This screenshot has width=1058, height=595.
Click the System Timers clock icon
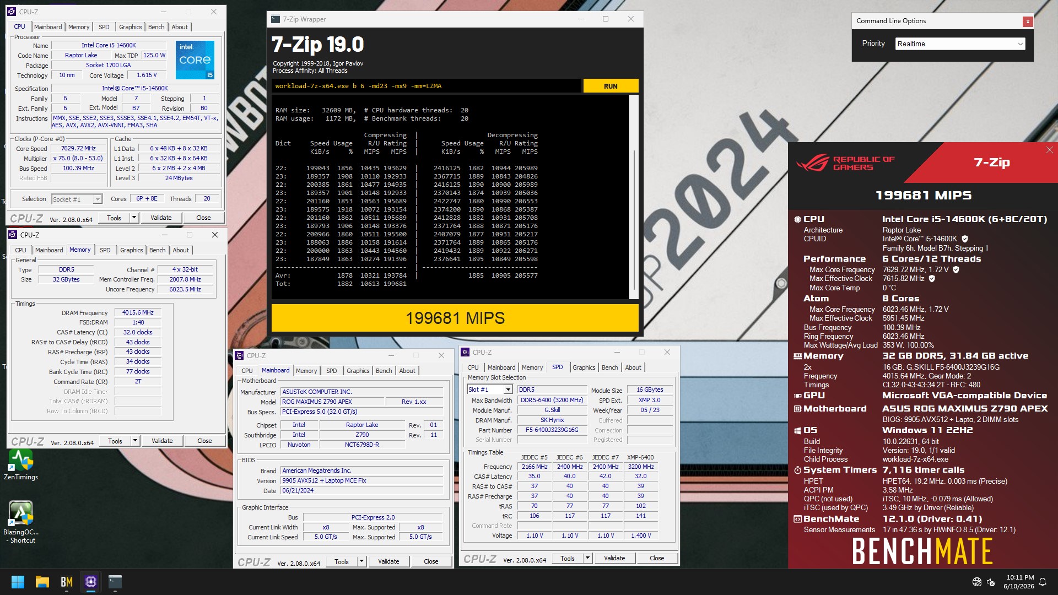point(797,470)
